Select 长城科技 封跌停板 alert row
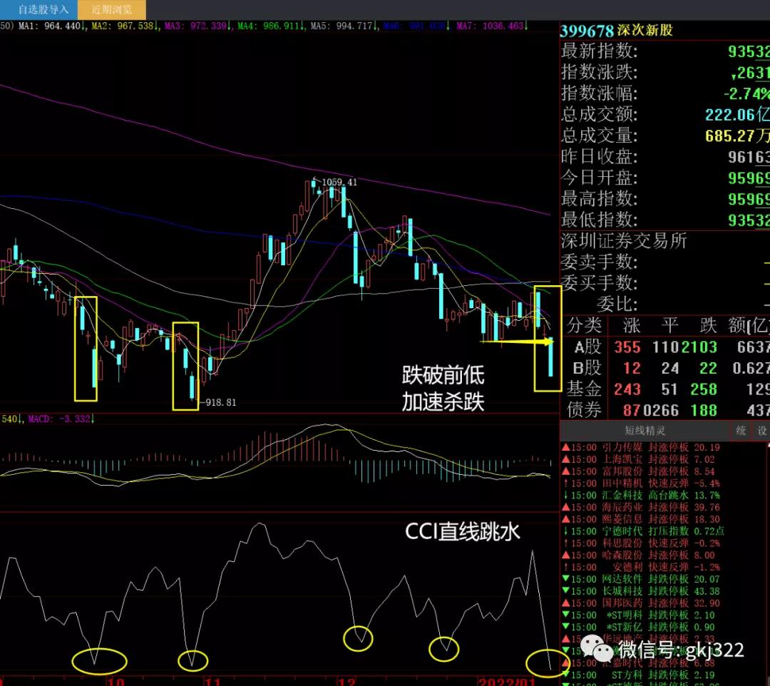 (640, 591)
